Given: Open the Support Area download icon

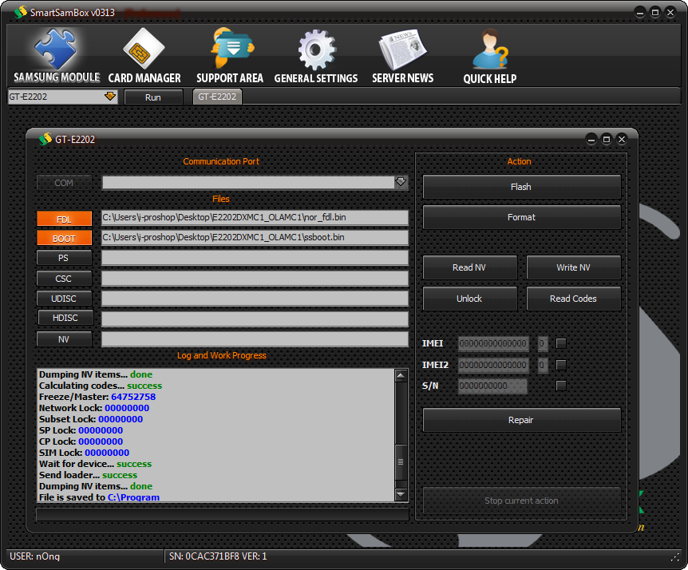Looking at the screenshot, I should [231, 48].
